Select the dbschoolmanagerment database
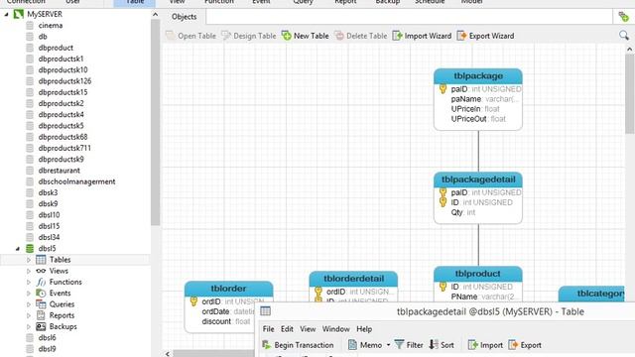 point(77,181)
